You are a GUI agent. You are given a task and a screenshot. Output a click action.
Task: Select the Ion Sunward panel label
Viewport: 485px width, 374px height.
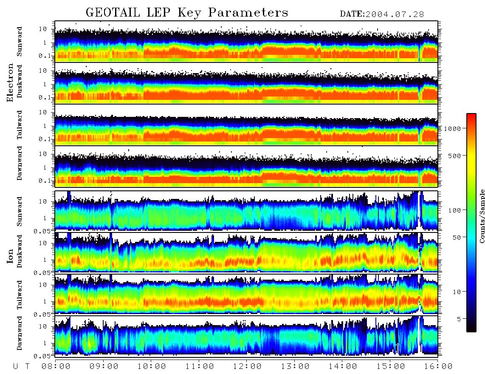pos(20,211)
